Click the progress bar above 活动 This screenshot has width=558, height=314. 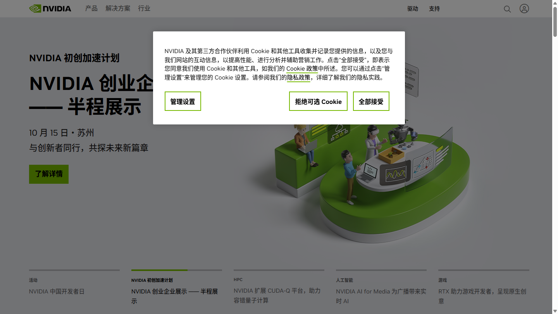(x=74, y=270)
